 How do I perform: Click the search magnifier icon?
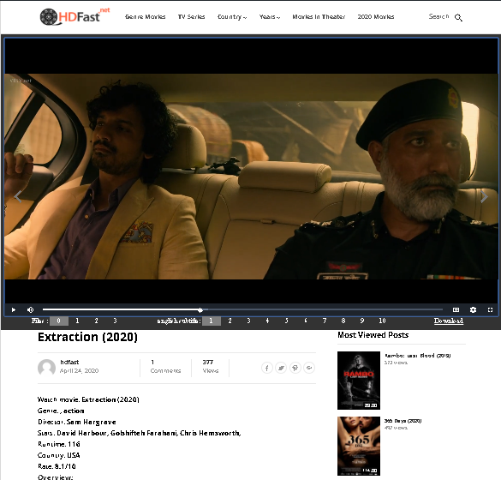[x=458, y=18]
